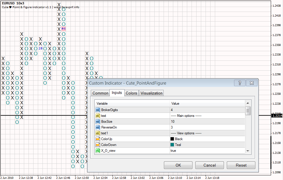Screen dimensions: 283x180
Task: Click the 1.2438 price axis label
Action: click(x=277, y=6)
